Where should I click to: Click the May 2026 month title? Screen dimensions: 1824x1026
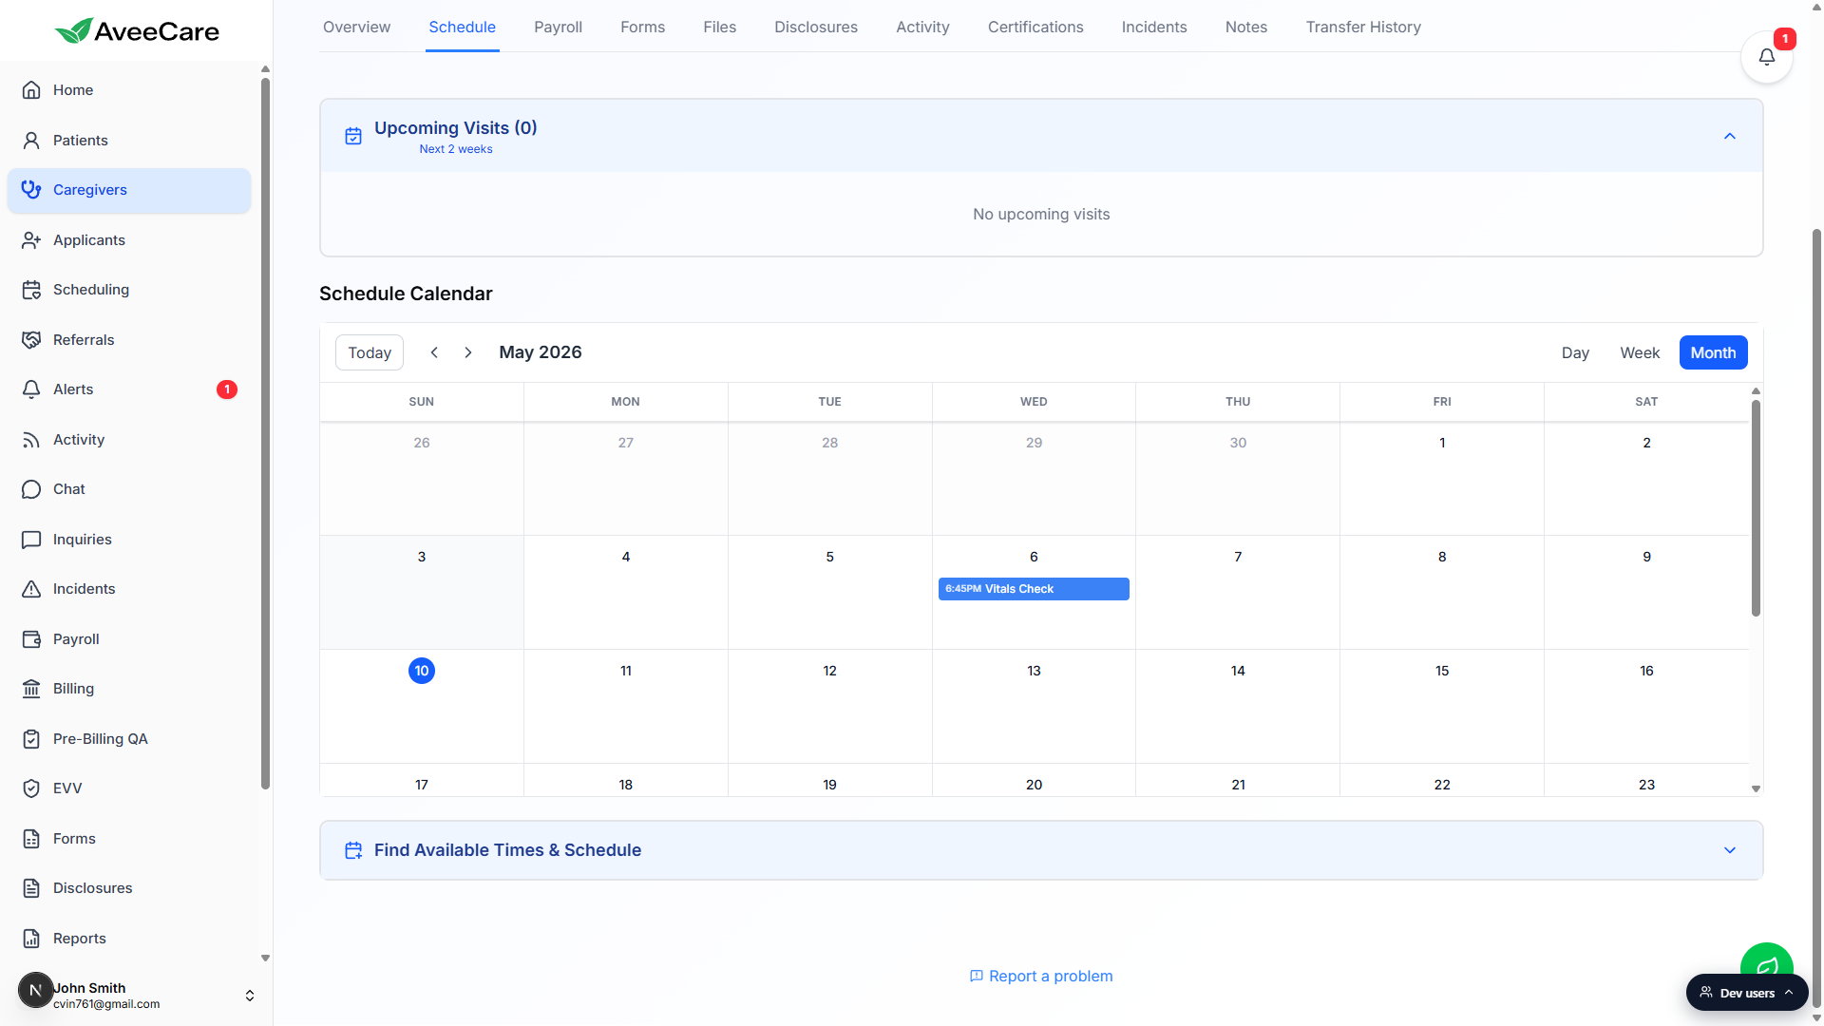[541, 352]
